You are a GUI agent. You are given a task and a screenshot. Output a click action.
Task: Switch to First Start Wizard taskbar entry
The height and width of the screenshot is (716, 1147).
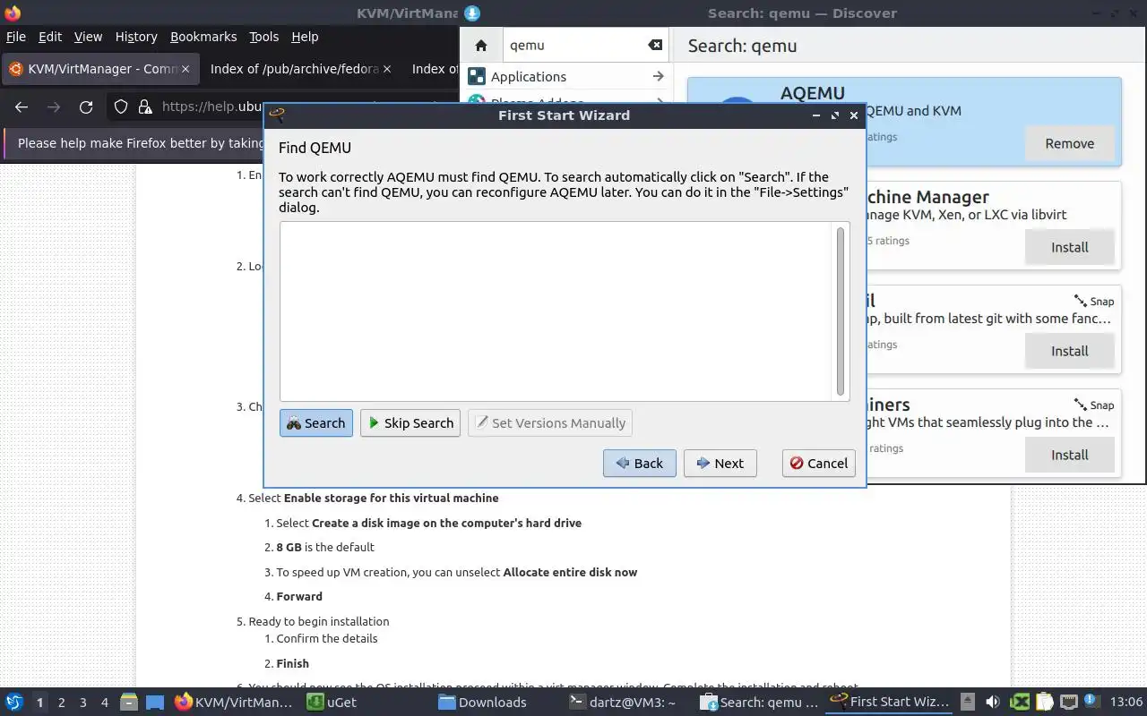(890, 703)
